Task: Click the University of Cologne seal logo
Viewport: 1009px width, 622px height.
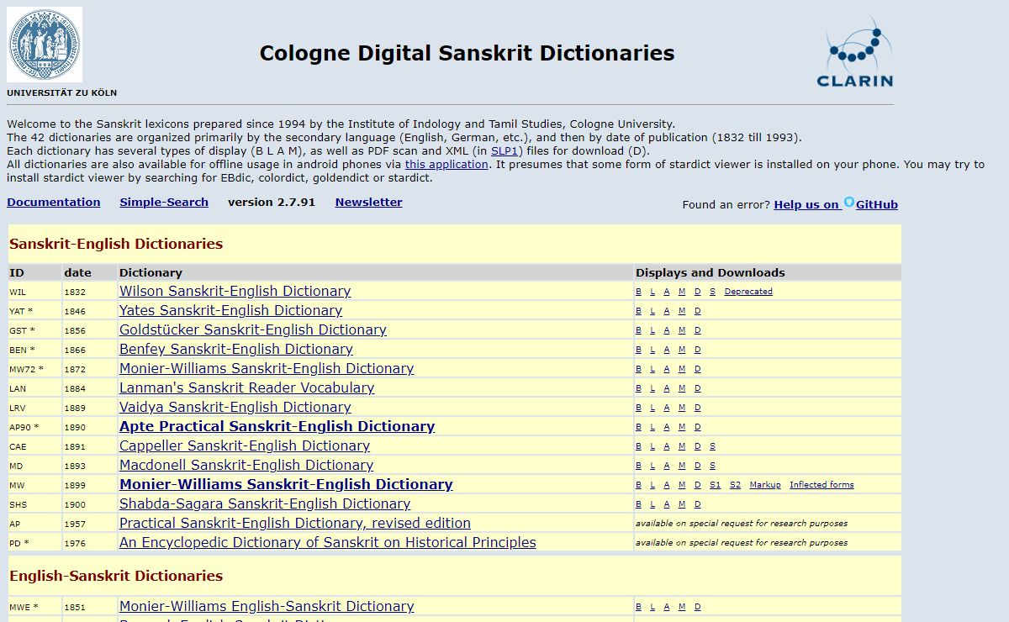Action: (45, 45)
